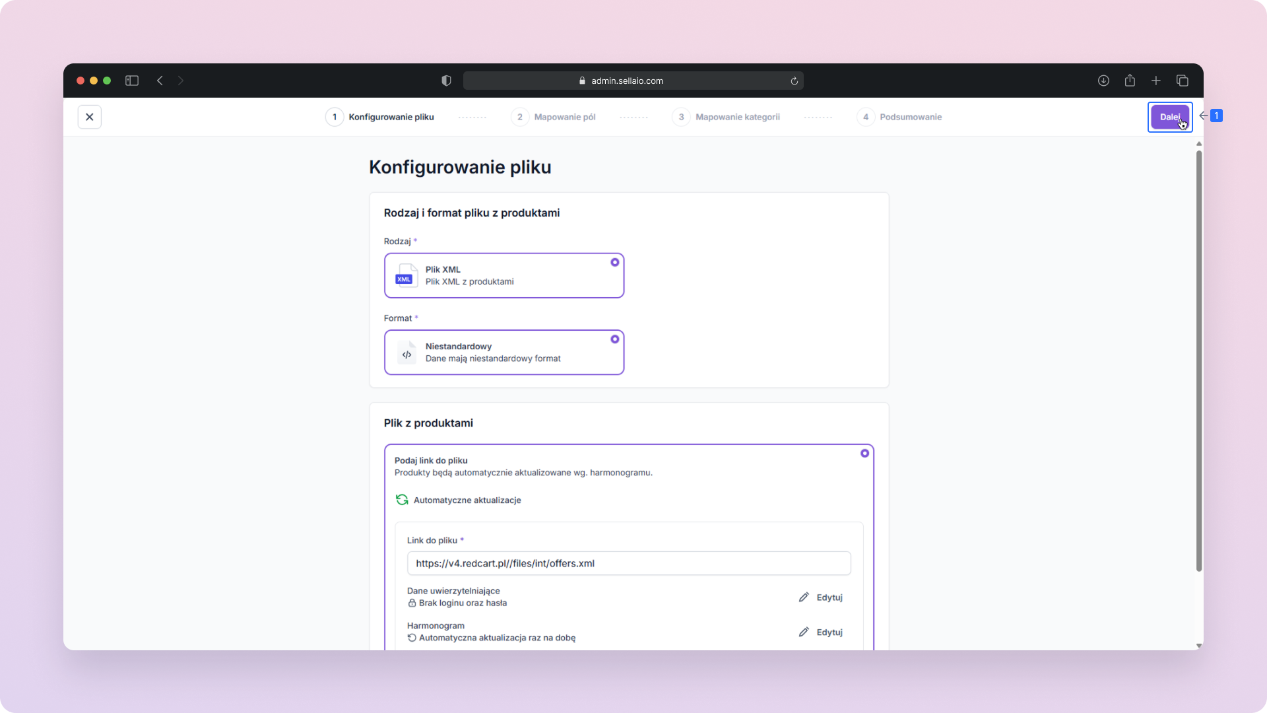
Task: Click the Rodzaj i format pliku heading
Action: click(472, 213)
